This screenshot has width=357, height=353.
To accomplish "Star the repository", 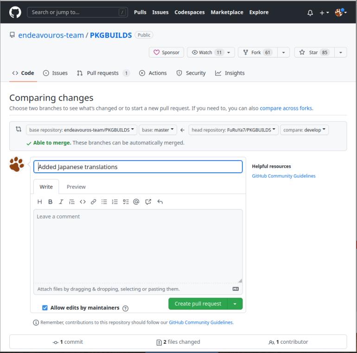I will coord(314,52).
